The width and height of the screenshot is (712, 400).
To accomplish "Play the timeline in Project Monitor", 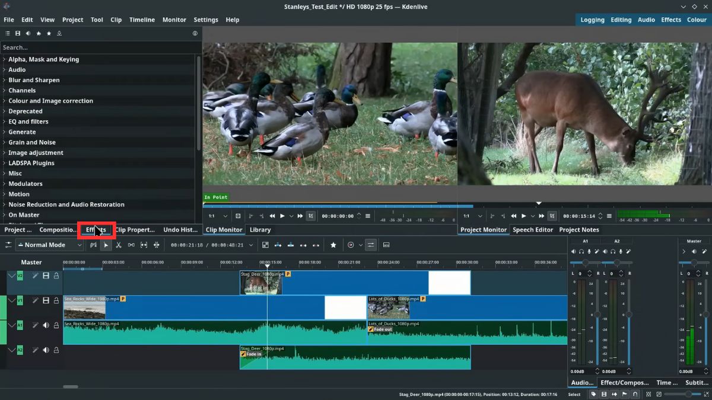I will point(523,216).
